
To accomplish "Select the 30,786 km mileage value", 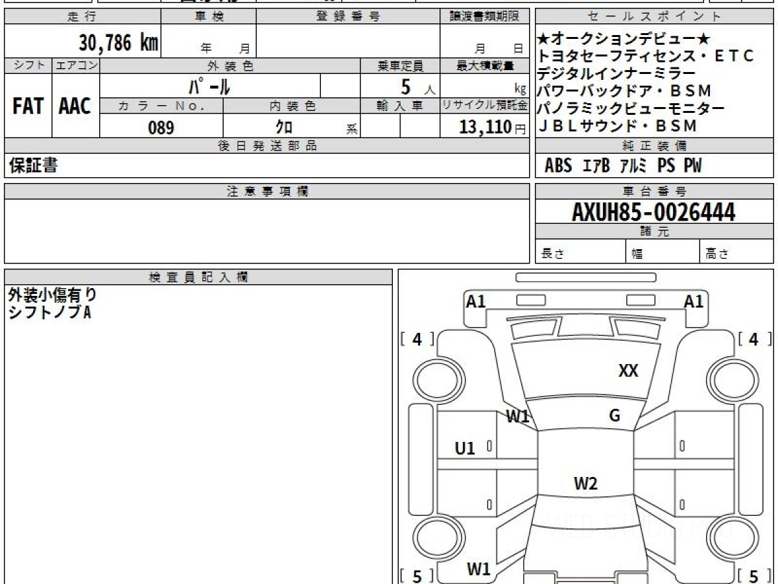I will [x=119, y=43].
